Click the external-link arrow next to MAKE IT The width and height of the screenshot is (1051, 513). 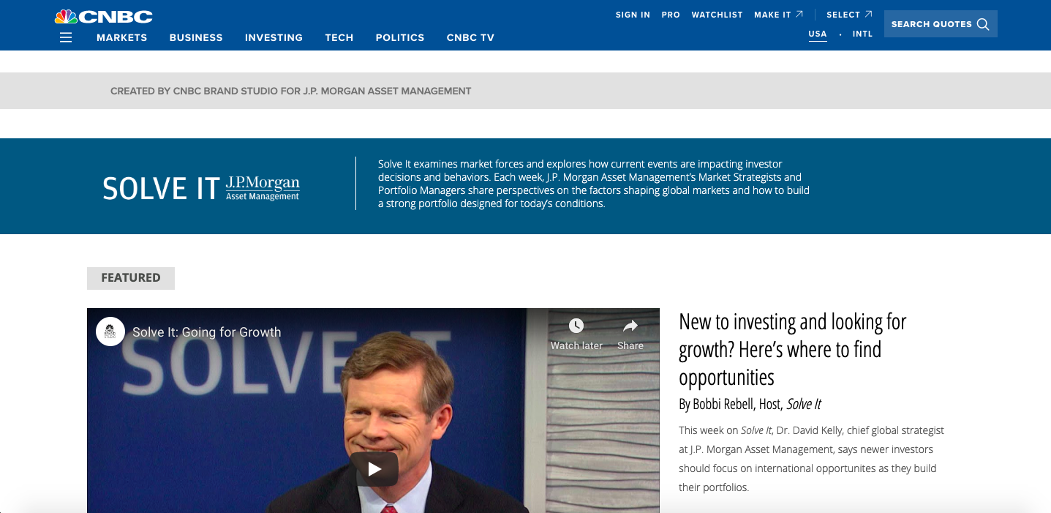800,12
